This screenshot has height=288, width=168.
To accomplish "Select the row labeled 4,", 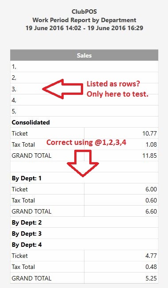I will pyautogui.click(x=84, y=100).
